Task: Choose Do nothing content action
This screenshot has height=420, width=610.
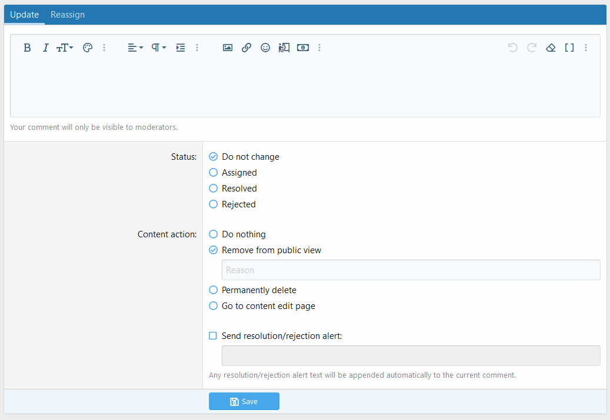Action: tap(237, 234)
